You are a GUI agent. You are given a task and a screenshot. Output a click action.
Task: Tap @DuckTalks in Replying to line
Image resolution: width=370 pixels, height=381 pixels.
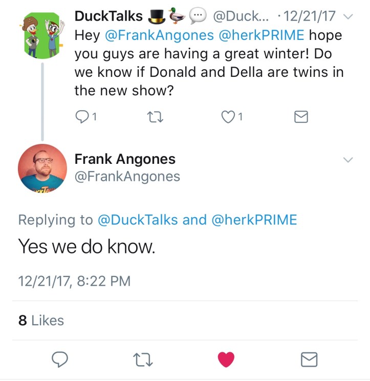137,220
